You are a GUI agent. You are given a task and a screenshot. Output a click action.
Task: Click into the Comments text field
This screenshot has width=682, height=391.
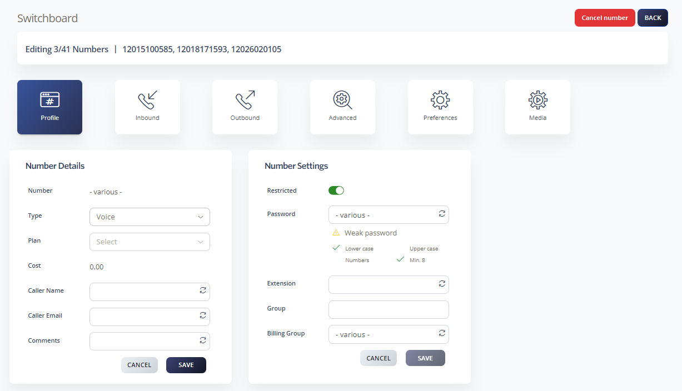tap(150, 341)
